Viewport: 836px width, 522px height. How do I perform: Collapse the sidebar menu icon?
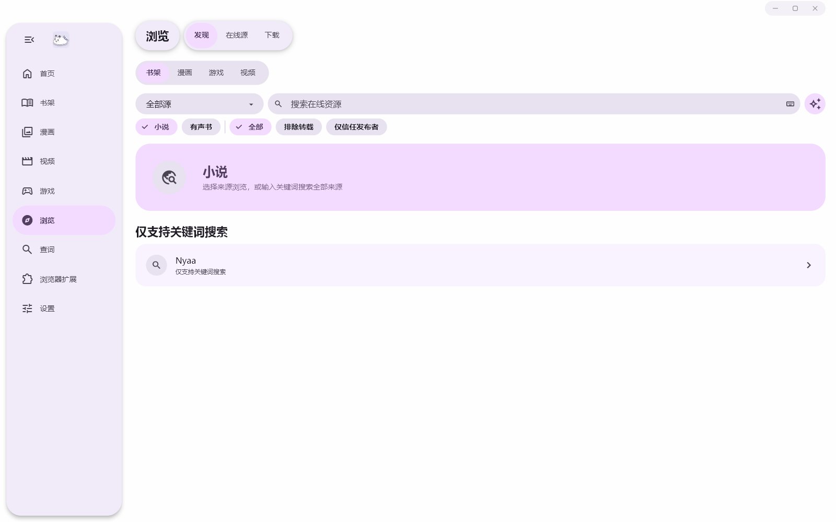(x=29, y=40)
